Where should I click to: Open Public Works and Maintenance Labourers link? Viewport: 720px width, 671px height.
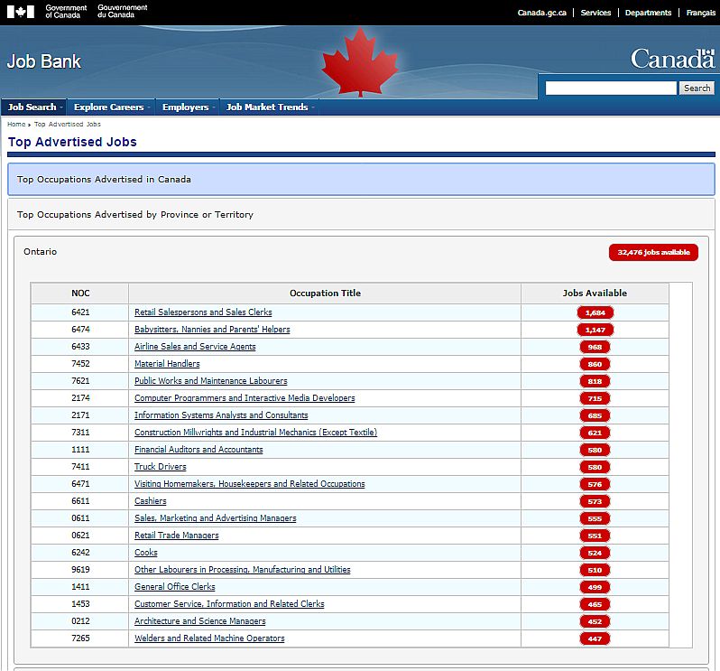click(x=211, y=380)
